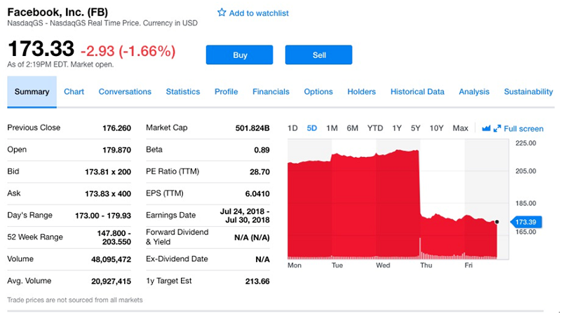Click the full screen expand arrows icon

pyautogui.click(x=497, y=128)
